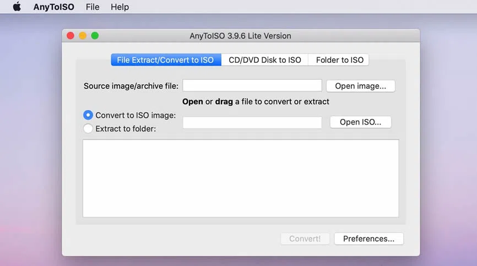Select Convert to ISO image option
Viewport: 477px width, 266px height.
(x=88, y=115)
